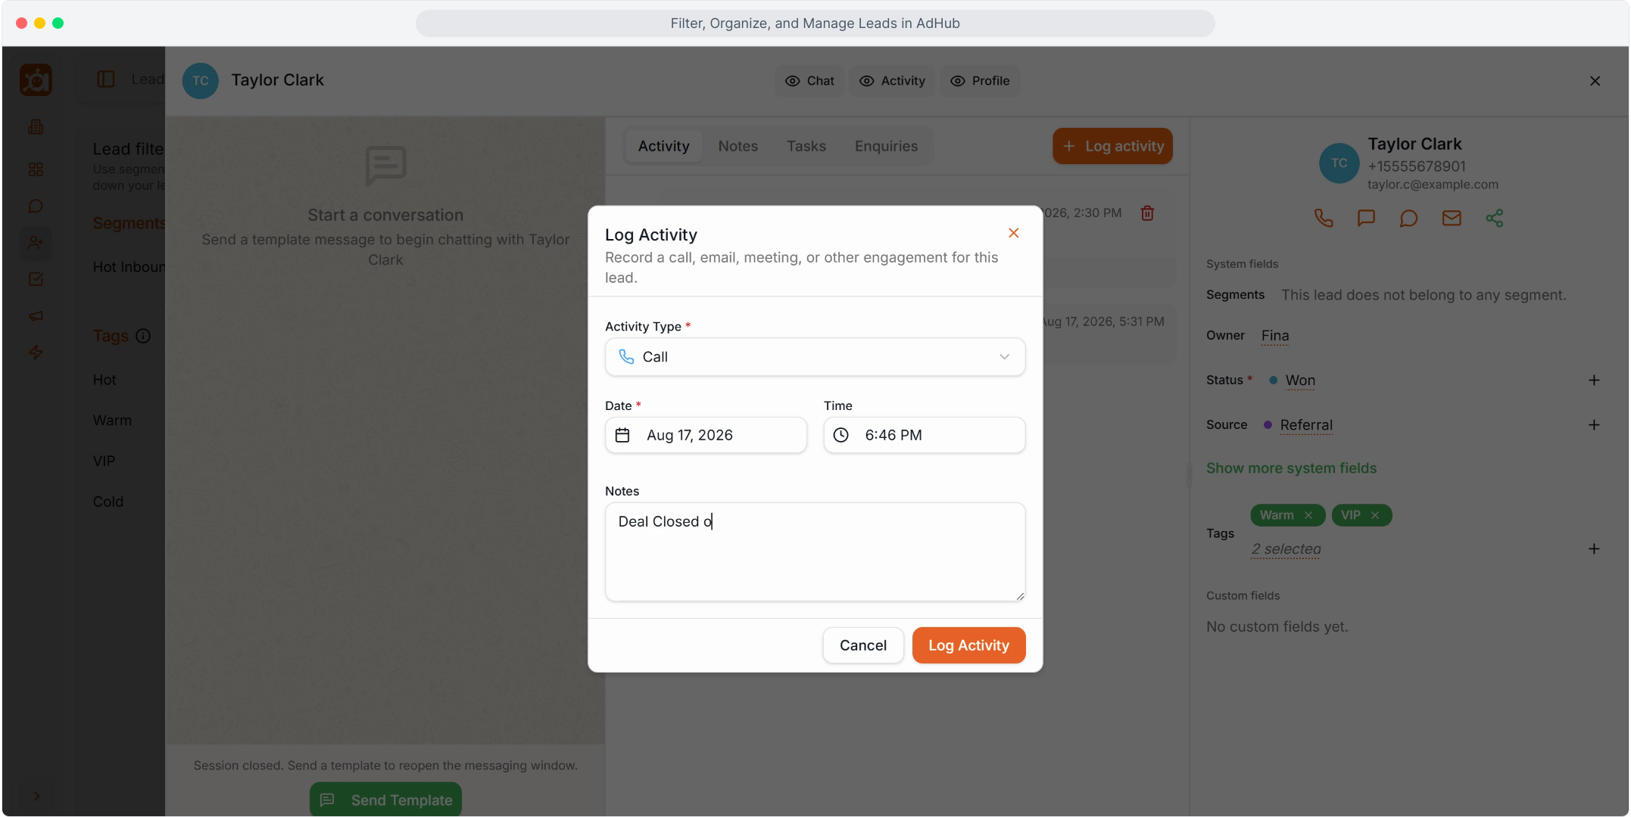Image resolution: width=1631 pixels, height=817 pixels.
Task: Open the Owner field showing Fina
Action: (1275, 336)
